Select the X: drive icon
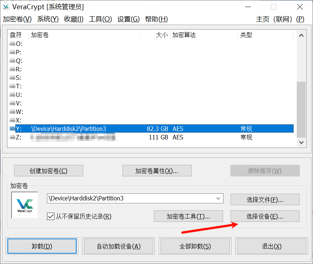The height and width of the screenshot is (264, 313). 12,120
